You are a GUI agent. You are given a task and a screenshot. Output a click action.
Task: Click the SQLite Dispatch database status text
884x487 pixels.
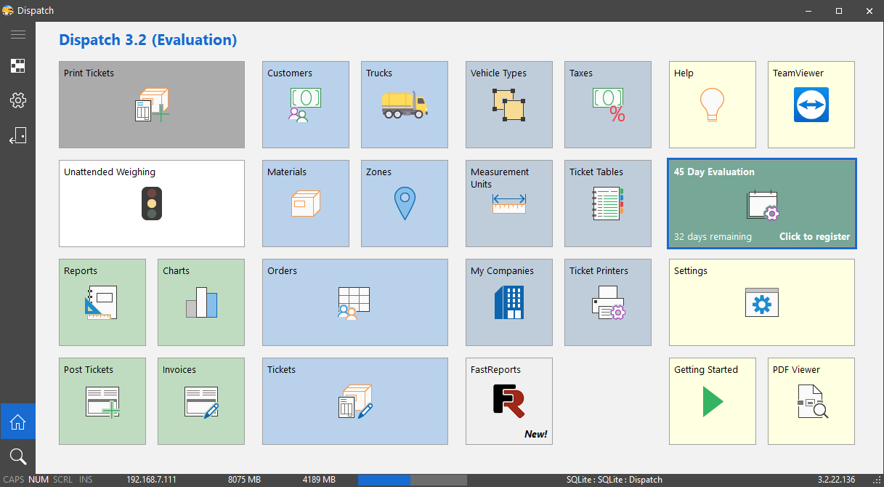[614, 480]
